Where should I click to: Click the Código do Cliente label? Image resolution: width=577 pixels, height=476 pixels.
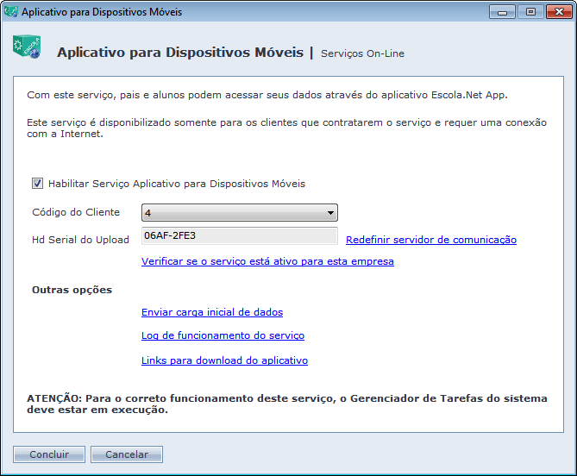click(76, 213)
